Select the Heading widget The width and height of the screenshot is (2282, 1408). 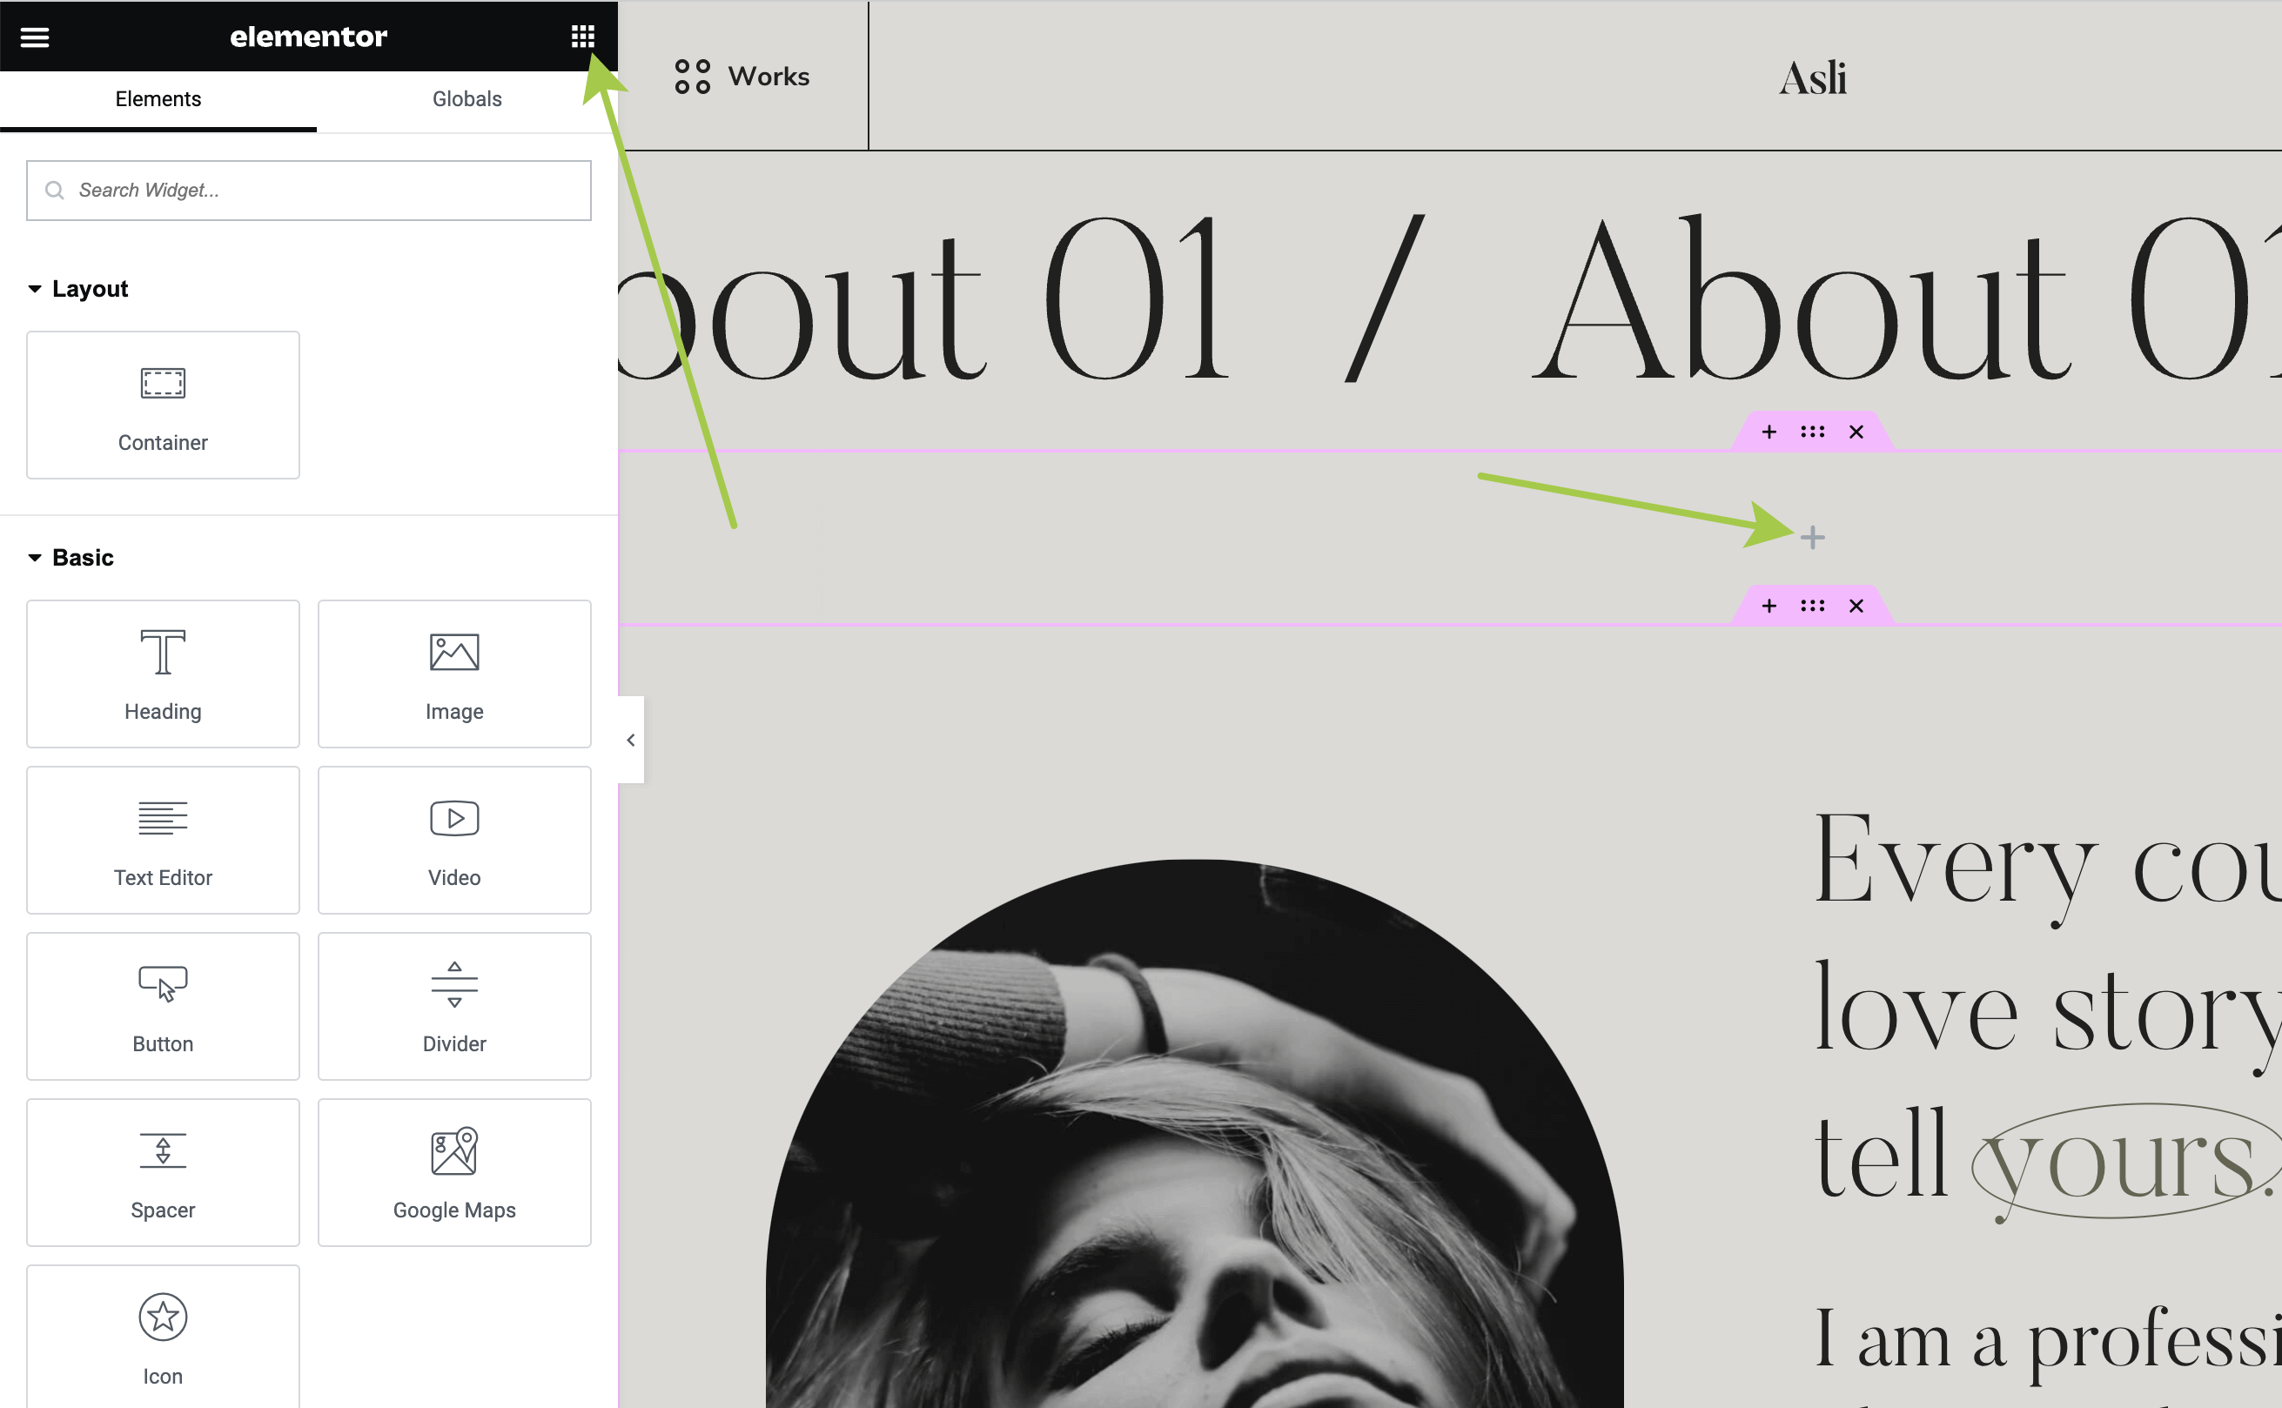(x=163, y=674)
